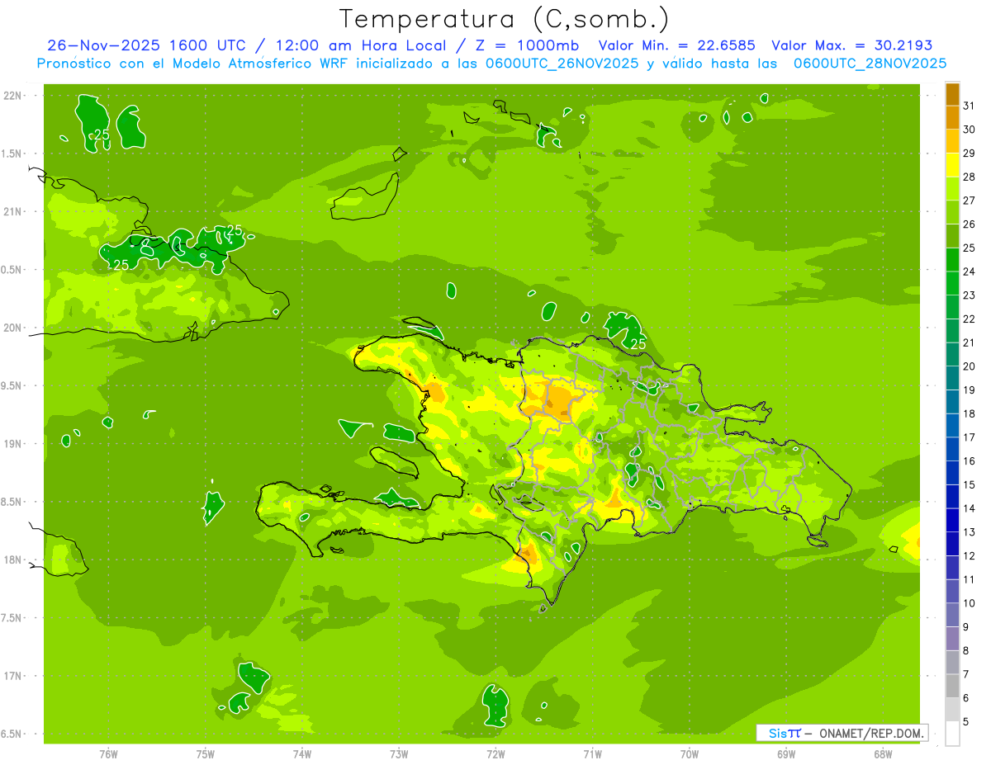Select the amber swatch between 29 and 30
This screenshot has width=991, height=765.
[x=952, y=141]
